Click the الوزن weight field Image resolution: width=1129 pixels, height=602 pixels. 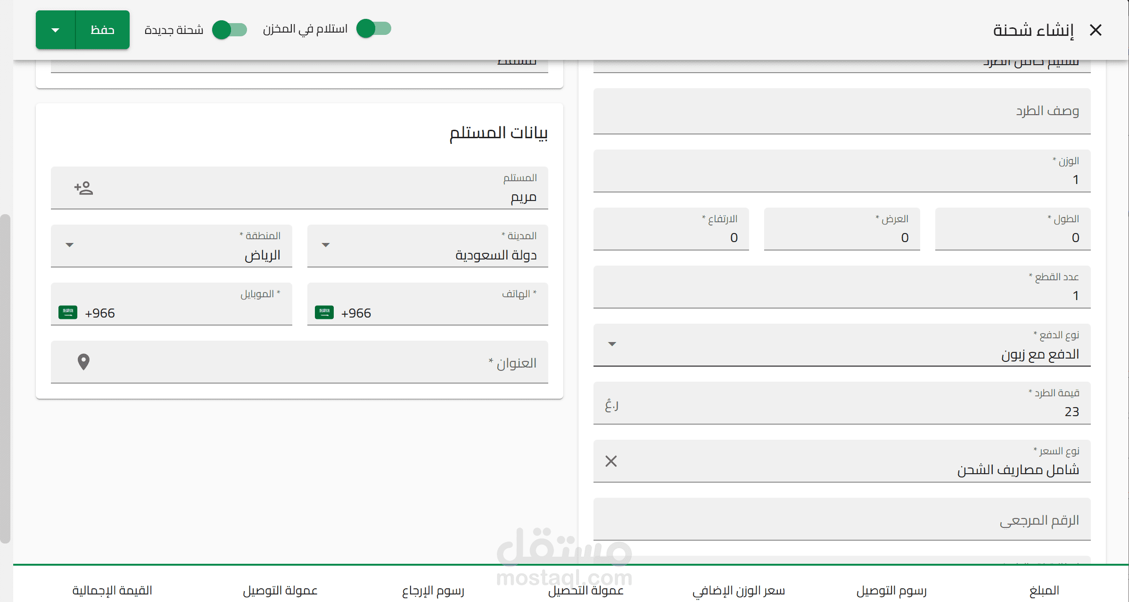click(842, 171)
